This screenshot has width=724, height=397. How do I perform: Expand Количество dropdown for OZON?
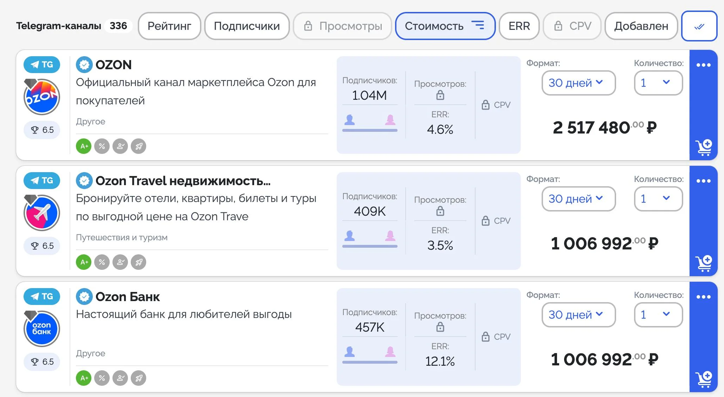point(658,83)
